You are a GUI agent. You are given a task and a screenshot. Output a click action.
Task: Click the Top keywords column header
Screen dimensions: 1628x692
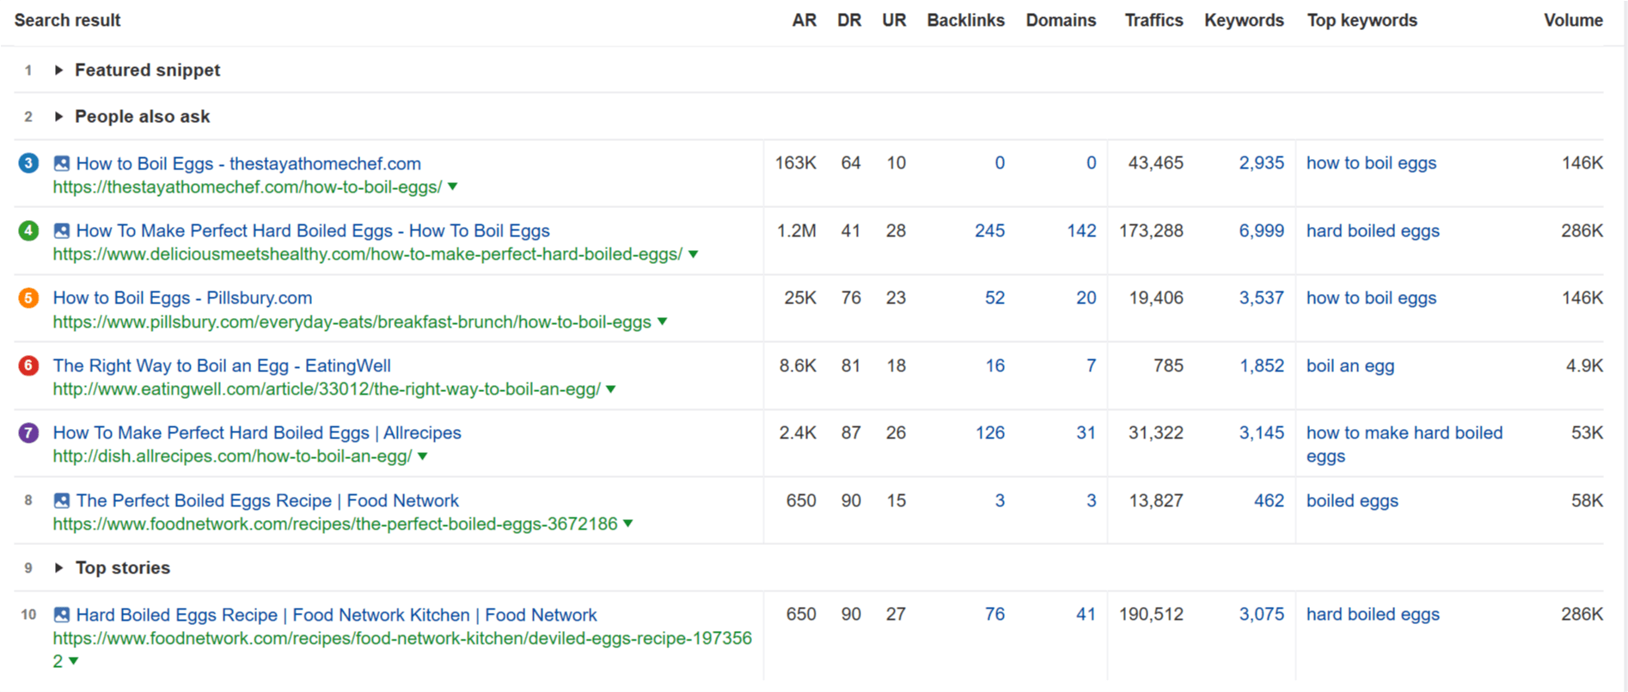tap(1362, 21)
